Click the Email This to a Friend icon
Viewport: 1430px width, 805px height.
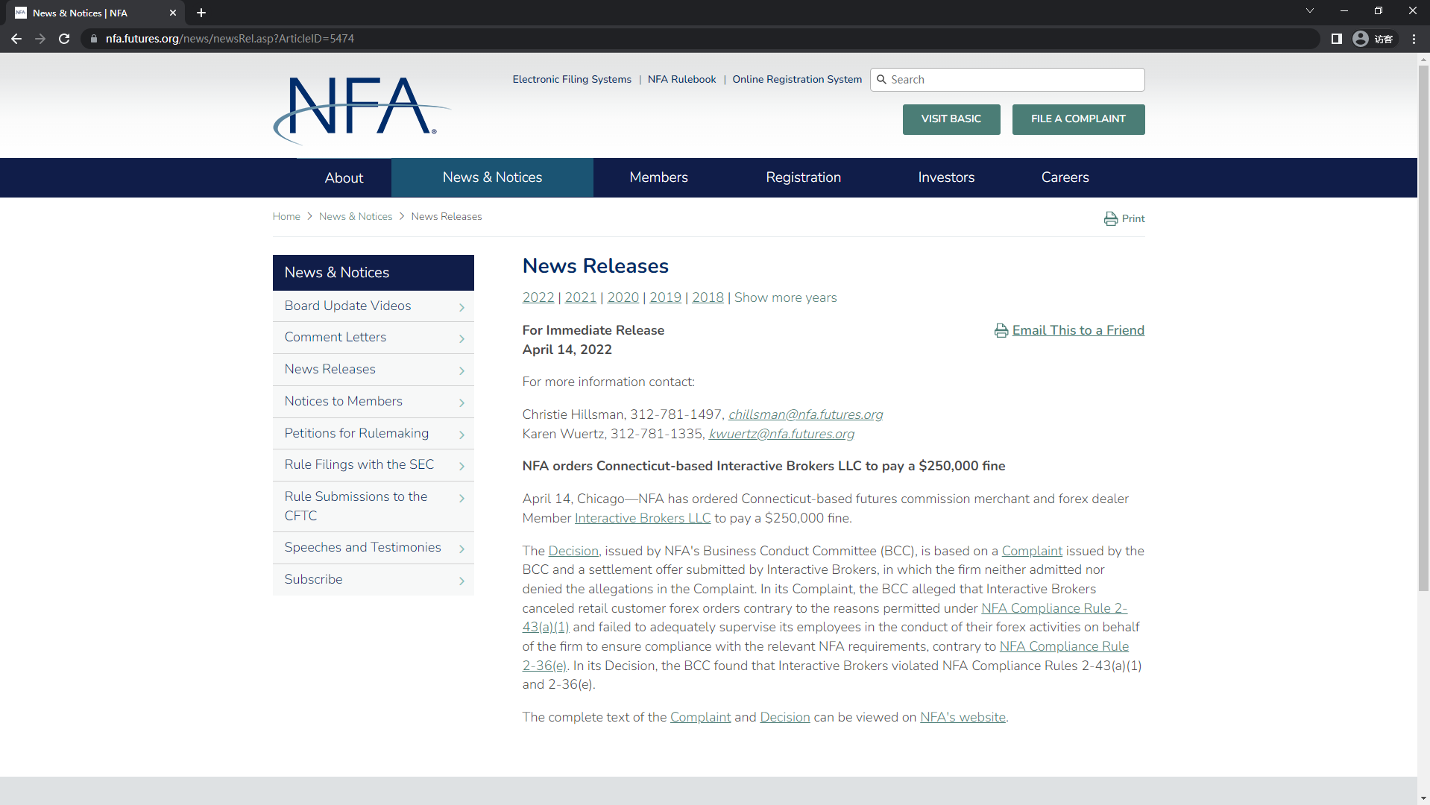pyautogui.click(x=1001, y=331)
